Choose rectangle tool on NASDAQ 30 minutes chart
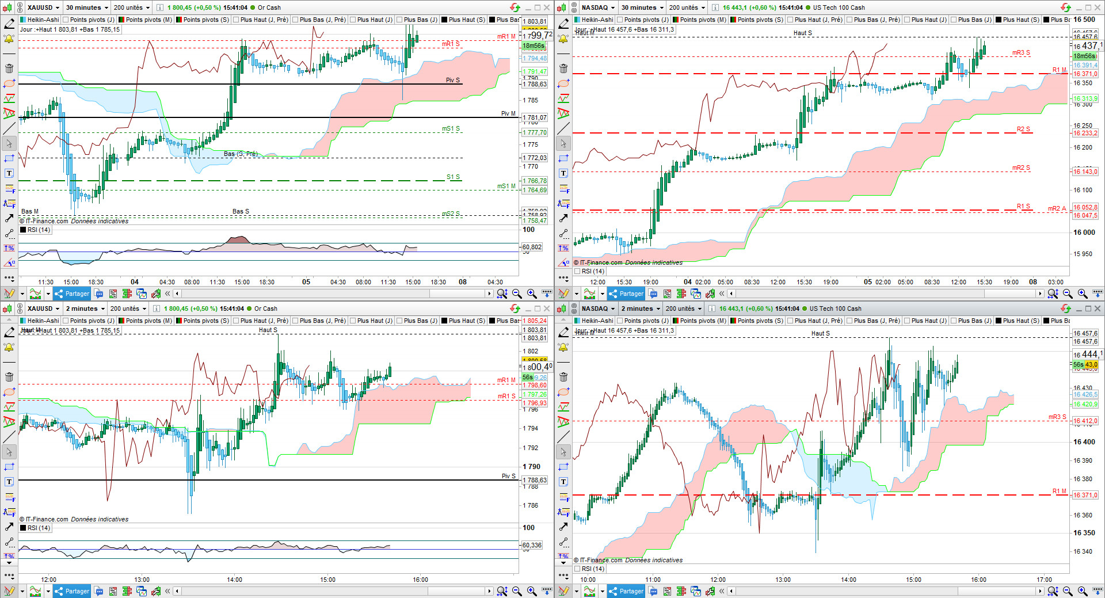The width and height of the screenshot is (1105, 598). pos(563,158)
